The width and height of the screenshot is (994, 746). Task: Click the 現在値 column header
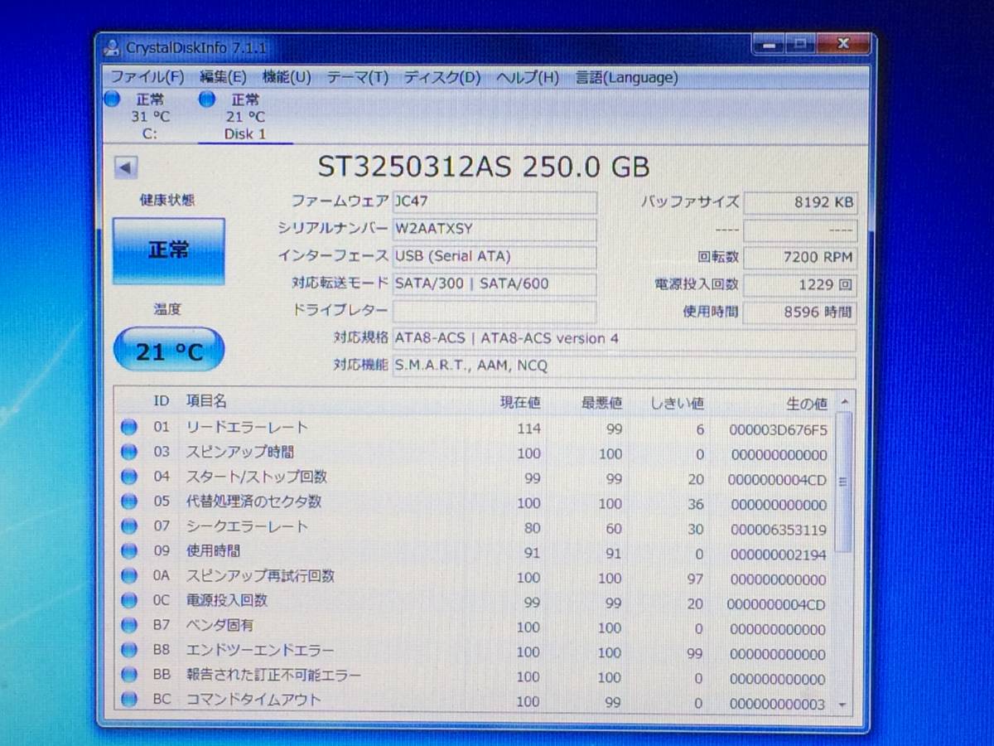coord(520,403)
